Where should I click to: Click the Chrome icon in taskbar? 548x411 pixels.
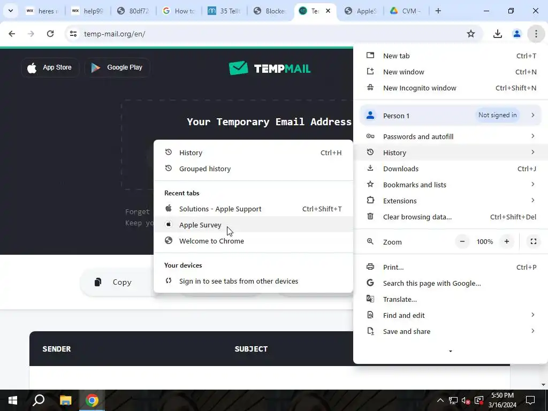click(x=92, y=400)
